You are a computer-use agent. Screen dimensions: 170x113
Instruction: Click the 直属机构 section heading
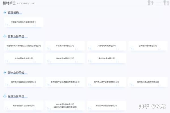(x=13, y=13)
